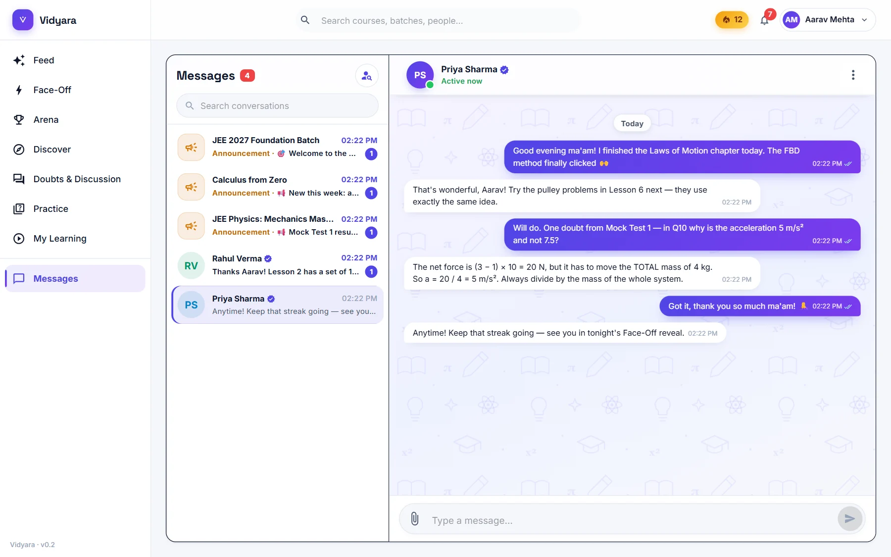Screen dimensions: 891x557
Task: Click Priya Sharma's name in the chat header
Action: (x=469, y=69)
